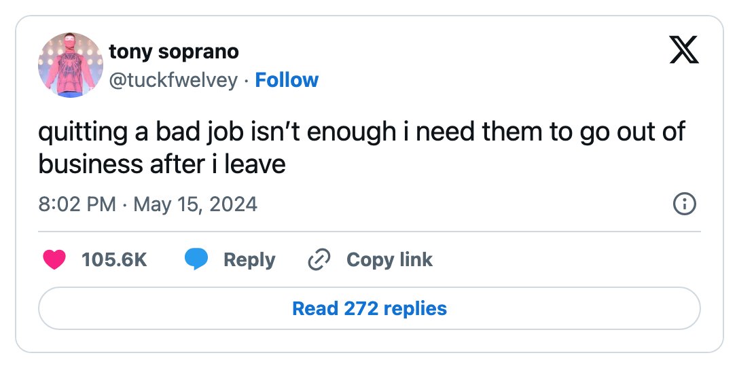Like the tweet with the pink heart icon
Screen dimensions: 737x366
tap(54, 260)
